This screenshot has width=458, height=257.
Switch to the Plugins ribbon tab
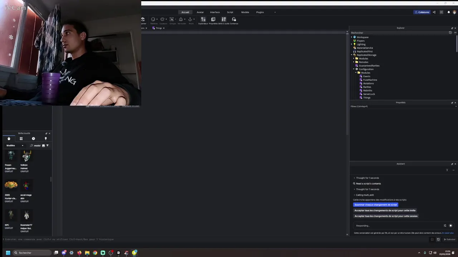[260, 12]
